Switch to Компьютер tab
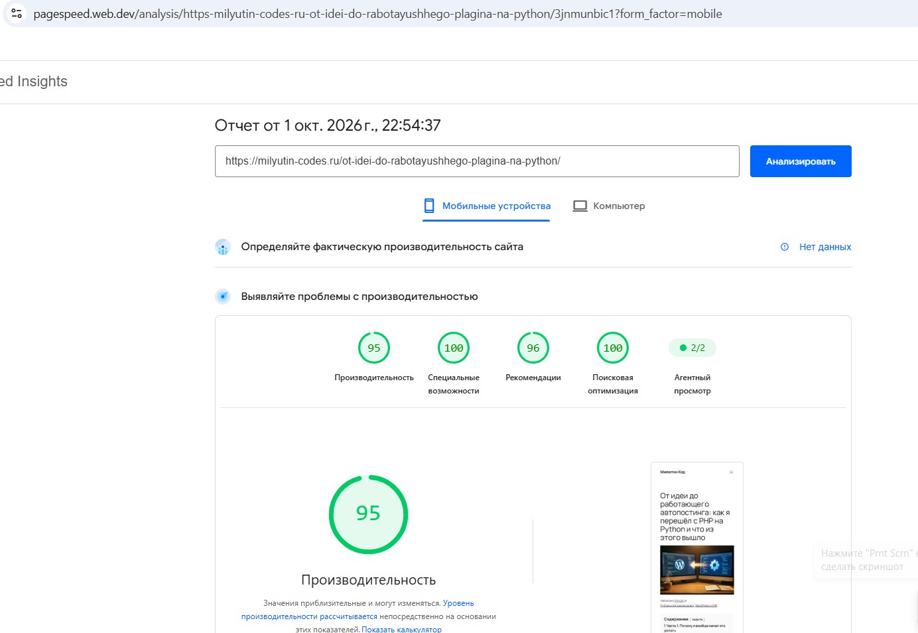The width and height of the screenshot is (918, 633). point(609,206)
